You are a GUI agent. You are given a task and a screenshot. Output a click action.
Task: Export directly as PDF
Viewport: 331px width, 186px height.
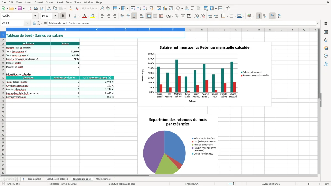(30, 9)
